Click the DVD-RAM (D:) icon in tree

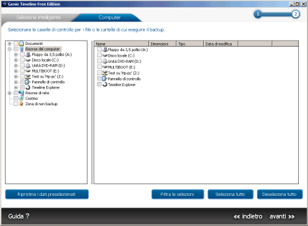pos(28,65)
